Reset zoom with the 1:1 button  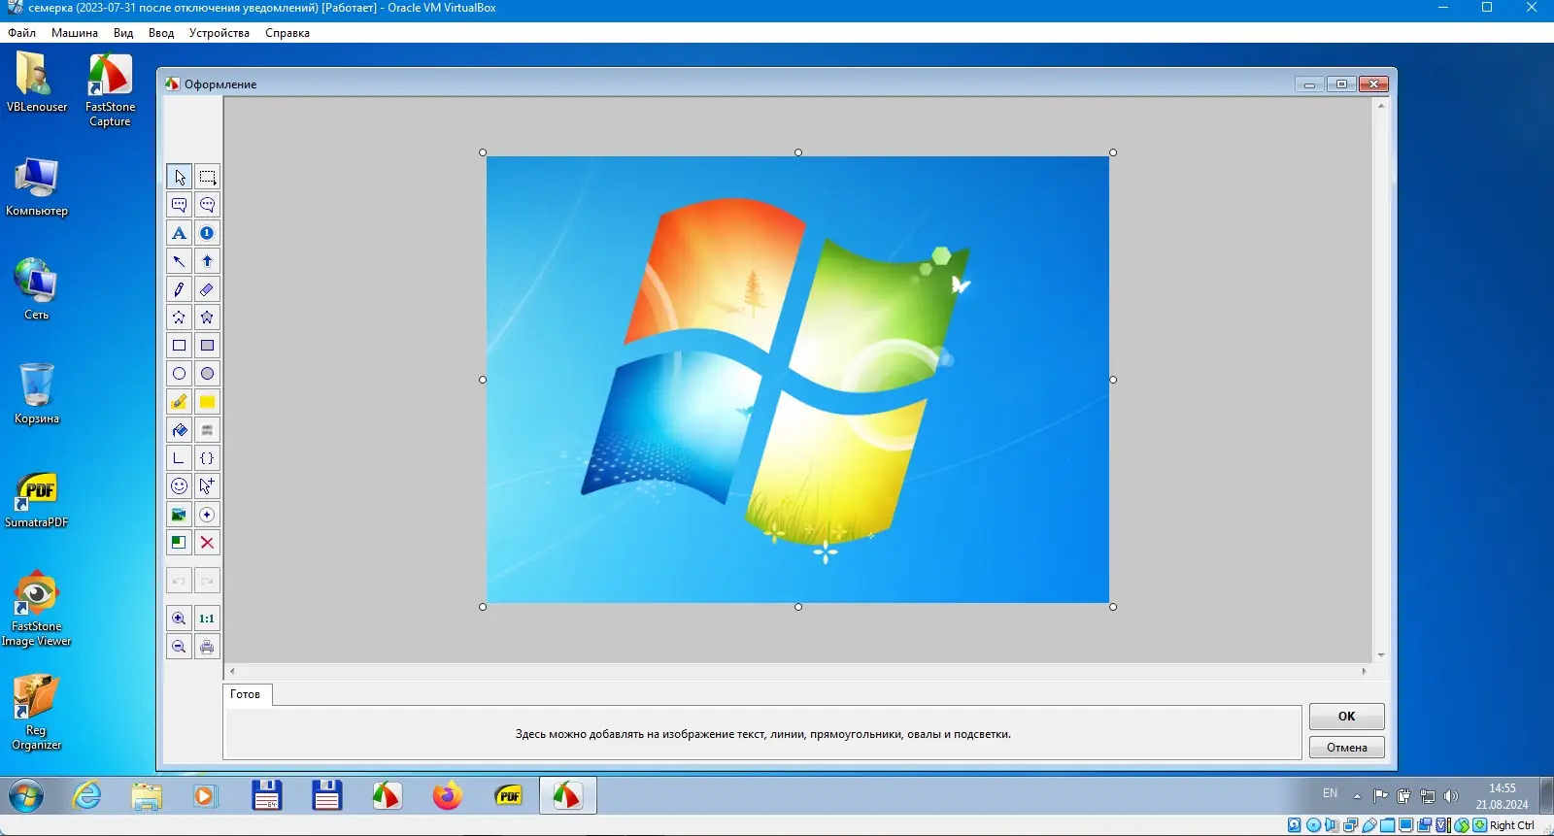coord(207,619)
